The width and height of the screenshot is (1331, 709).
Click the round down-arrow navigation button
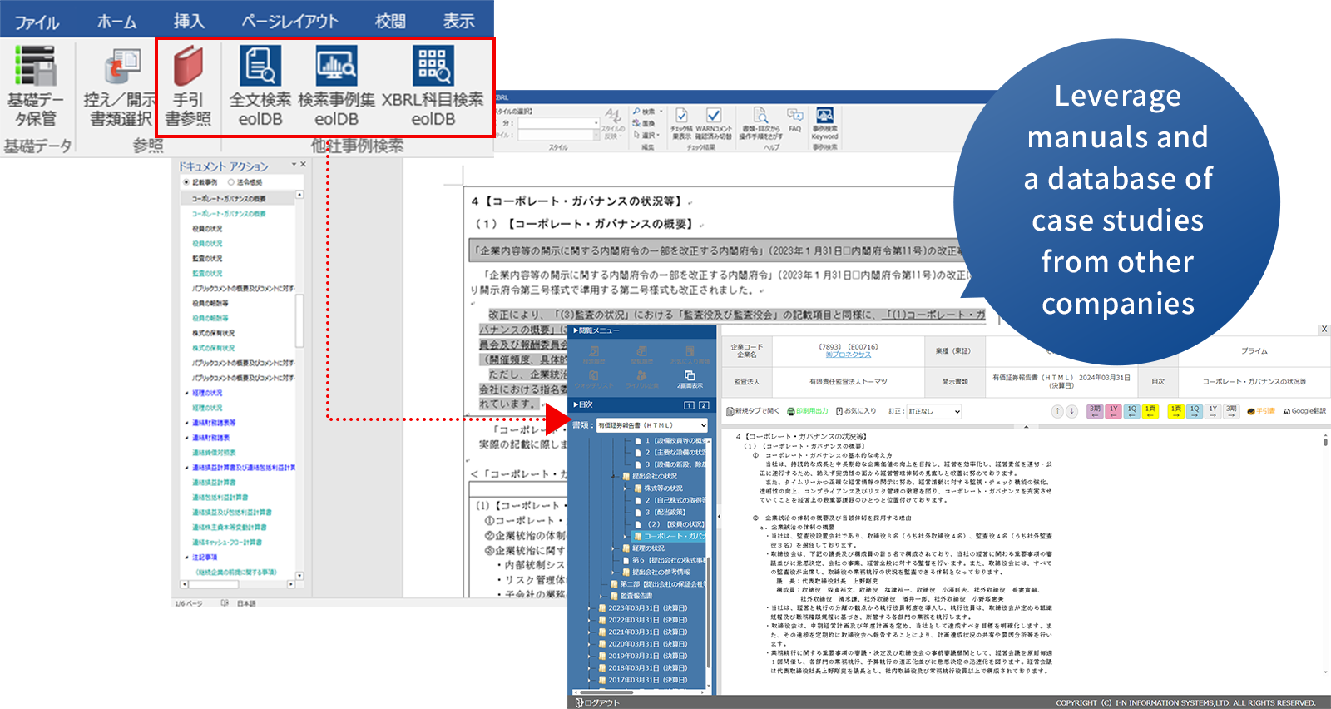tap(1071, 411)
